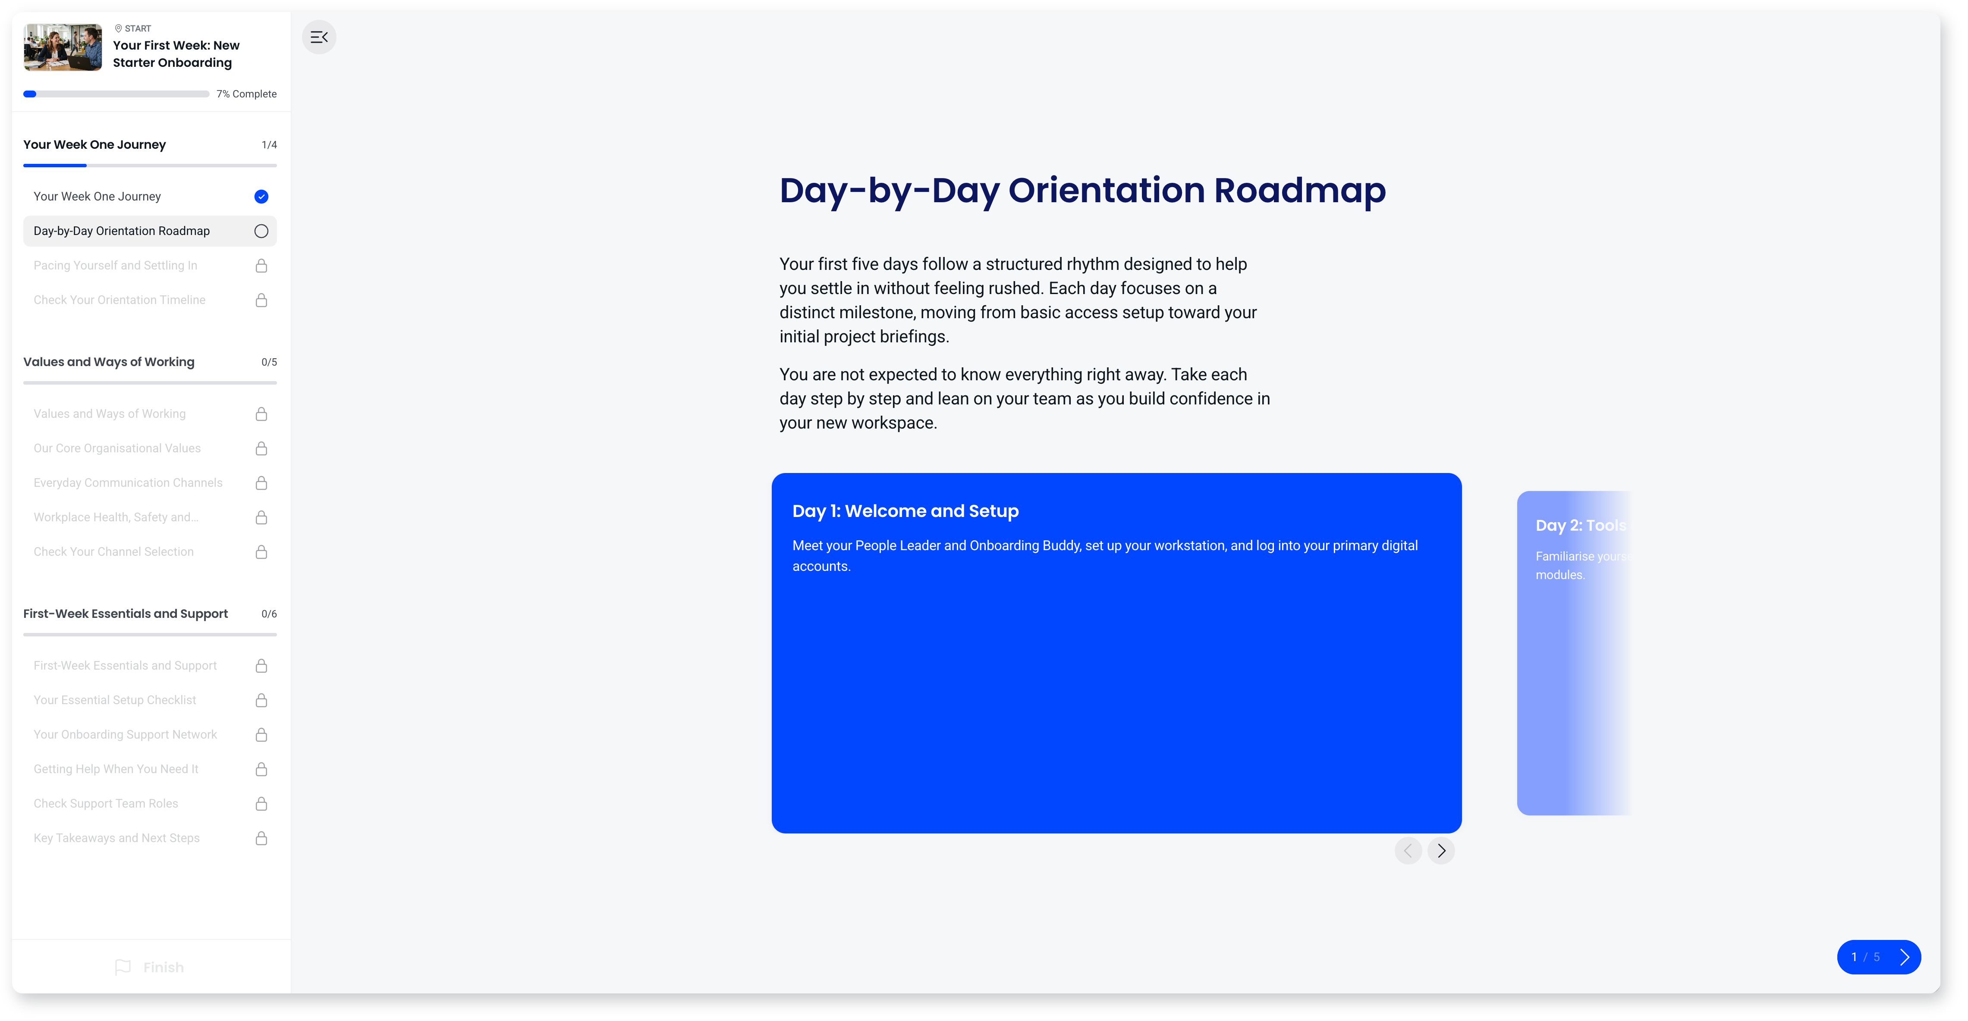
Task: Click the location pin START icon
Action: [x=118, y=28]
